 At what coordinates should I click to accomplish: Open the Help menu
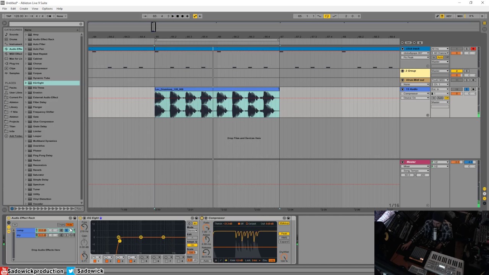[60, 8]
